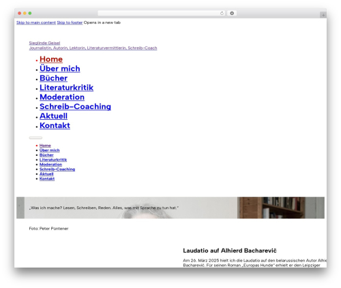The width and height of the screenshot is (341, 288).
Task: Click the 'Laudatio auf Alhierd Bacharevič' heading
Action: click(230, 251)
